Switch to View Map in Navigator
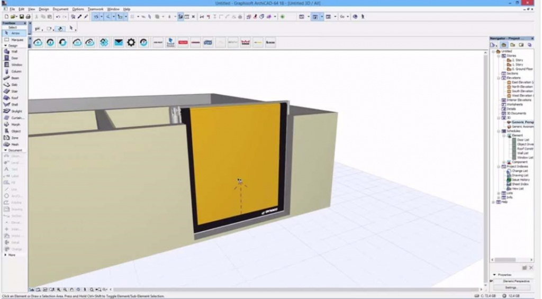This screenshot has height=299, width=542. [512, 46]
